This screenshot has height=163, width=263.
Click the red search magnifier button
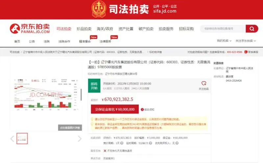tap(252, 29)
